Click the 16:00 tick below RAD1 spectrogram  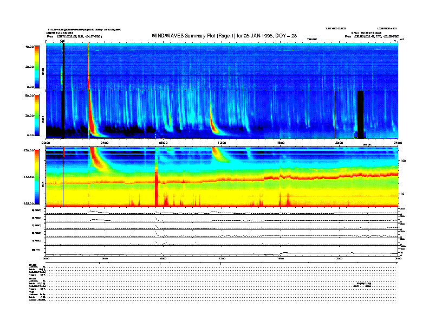click(281, 143)
